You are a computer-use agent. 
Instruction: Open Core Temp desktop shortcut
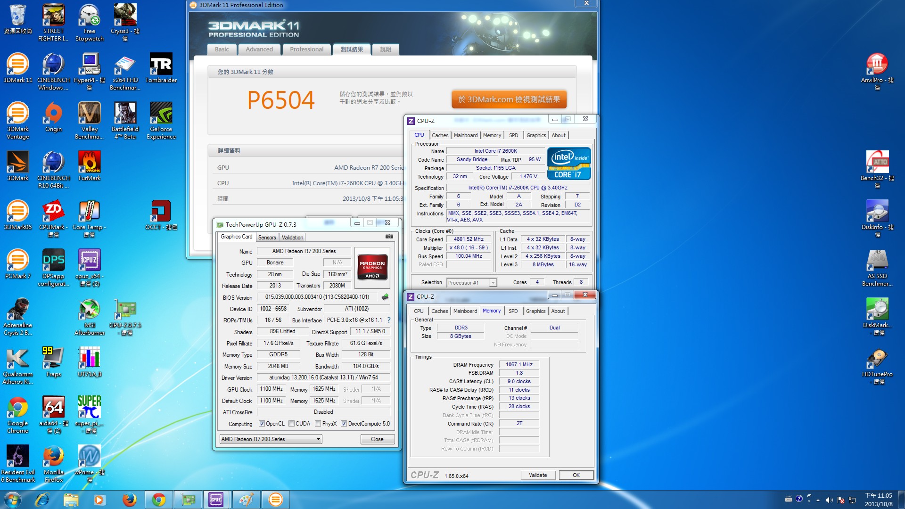tap(89, 219)
